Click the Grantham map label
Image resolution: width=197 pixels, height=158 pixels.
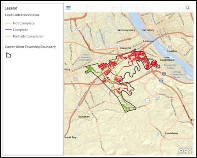pyautogui.click(x=84, y=117)
